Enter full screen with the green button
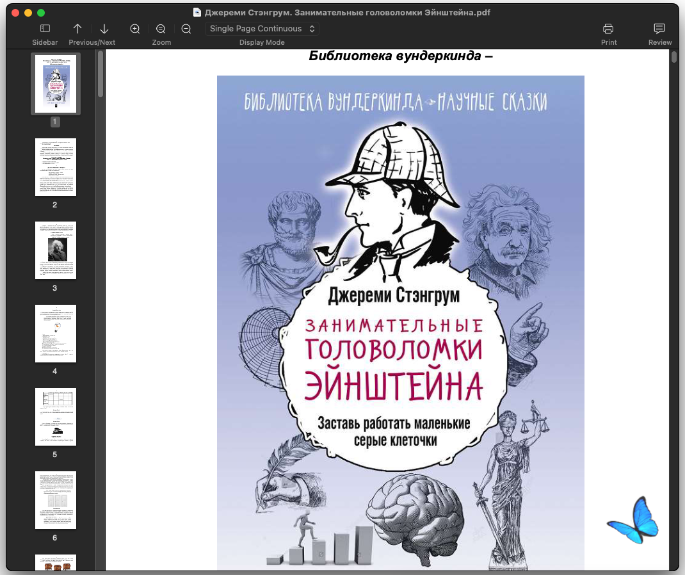 40,13
